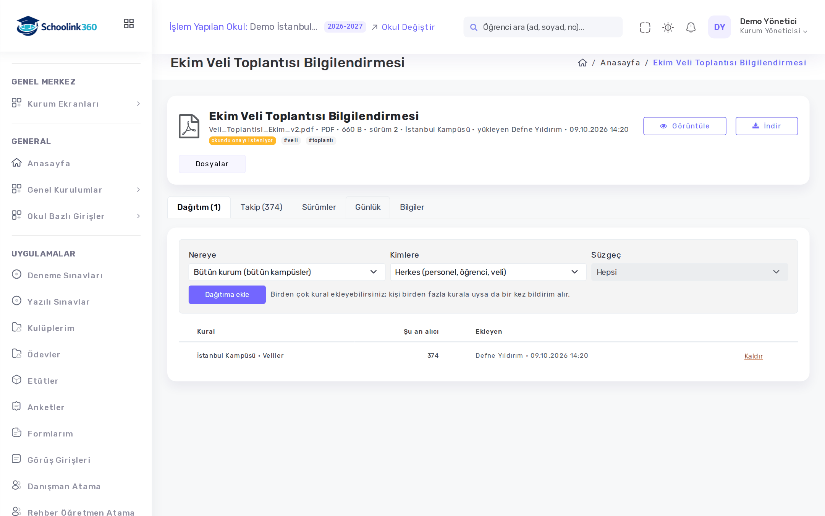The height and width of the screenshot is (516, 825).
Task: Click the Anketler sidebar icon
Action: tap(16, 406)
